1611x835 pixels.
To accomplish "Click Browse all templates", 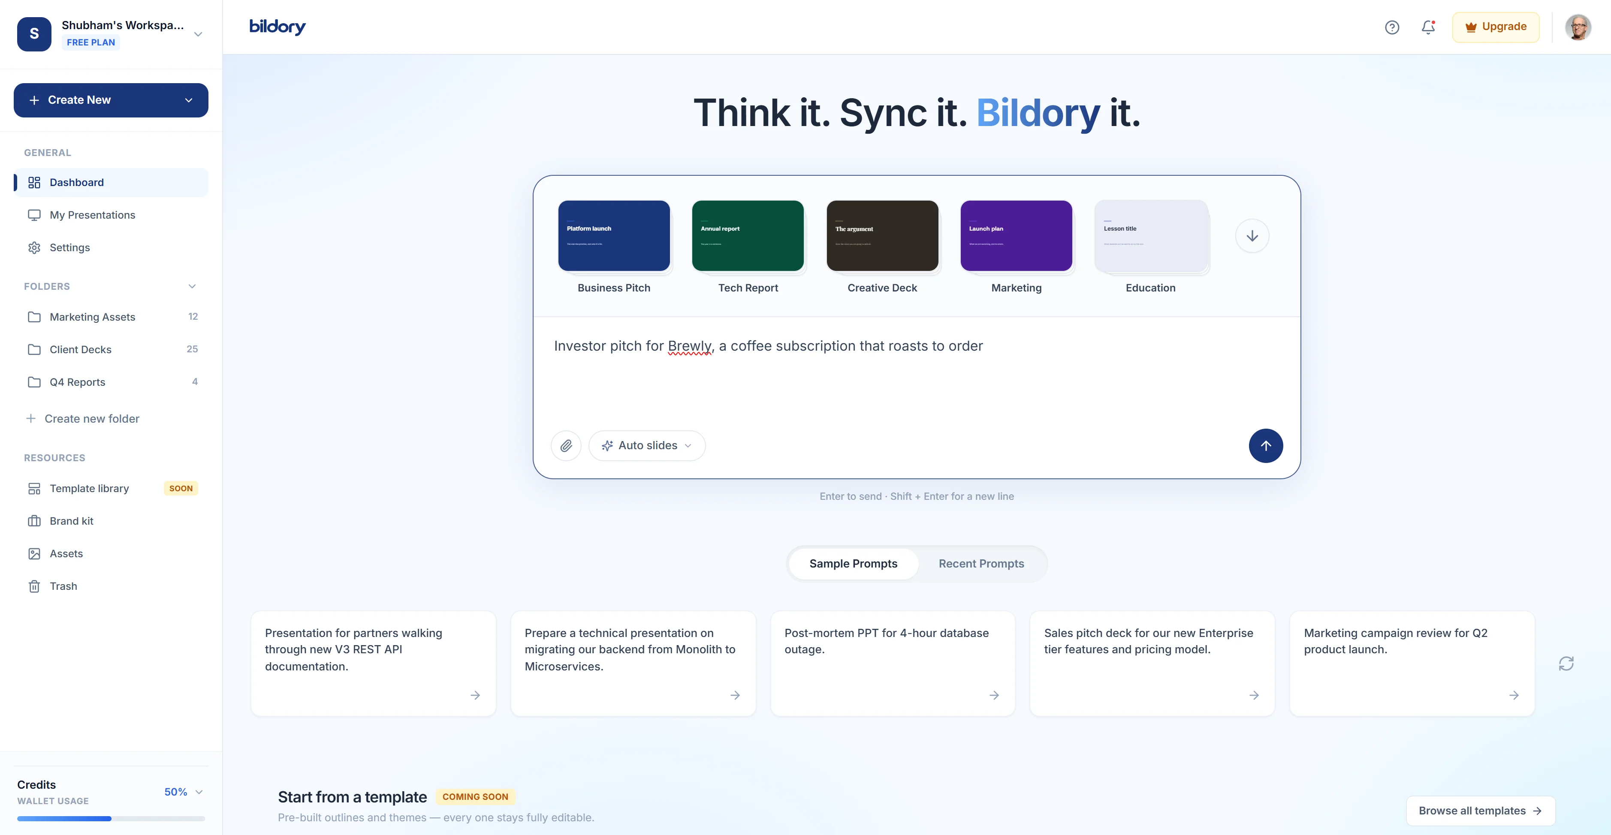I will coord(1480,811).
